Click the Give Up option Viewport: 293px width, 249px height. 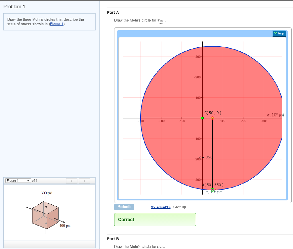click(x=180, y=207)
